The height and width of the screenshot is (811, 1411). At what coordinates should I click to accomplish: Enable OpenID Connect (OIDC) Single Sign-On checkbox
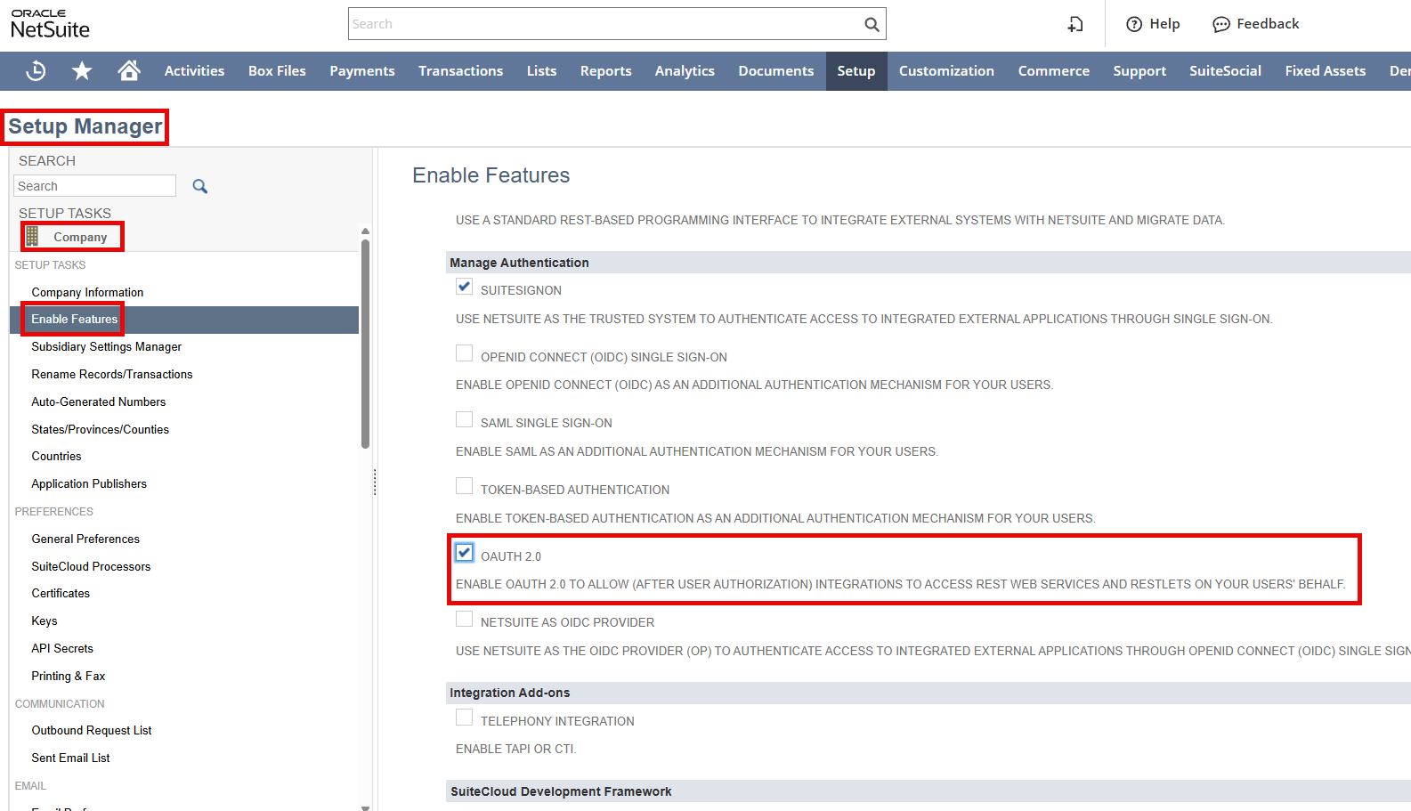click(x=464, y=353)
